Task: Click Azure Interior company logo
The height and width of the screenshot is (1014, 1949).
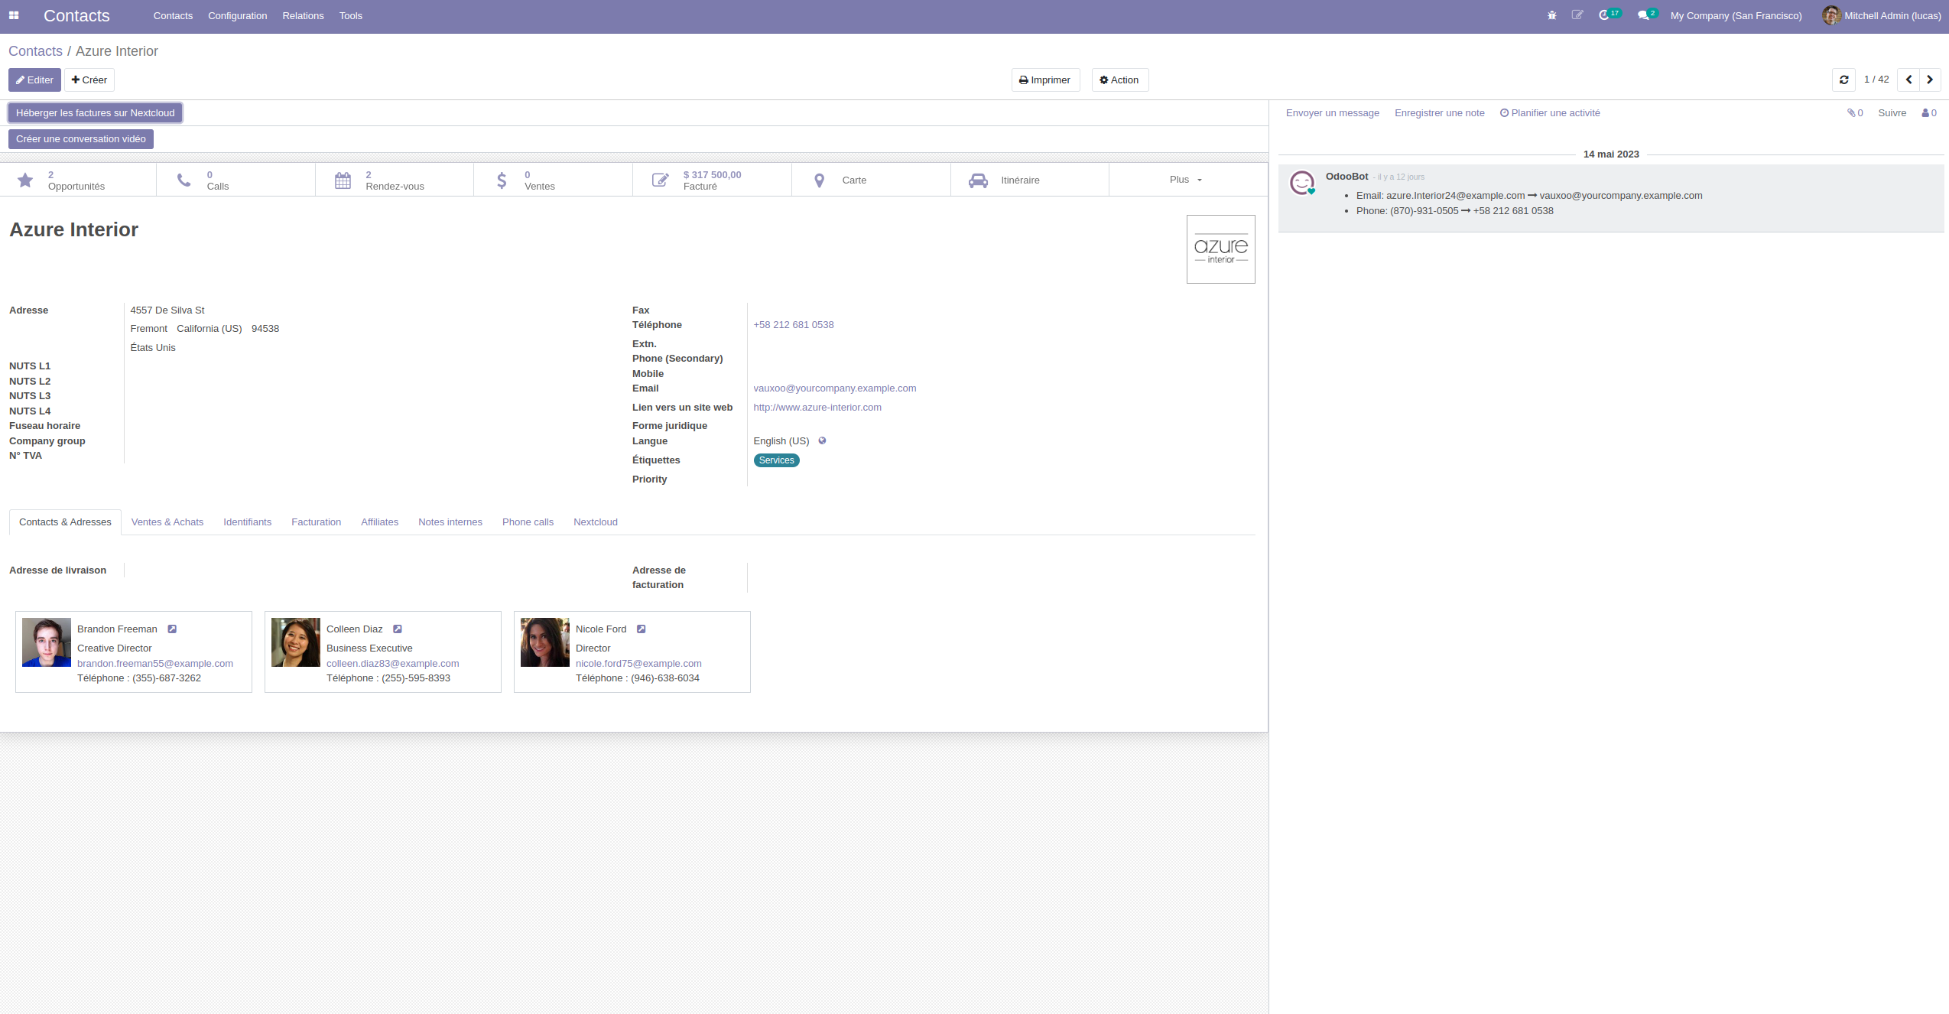Action: point(1220,249)
